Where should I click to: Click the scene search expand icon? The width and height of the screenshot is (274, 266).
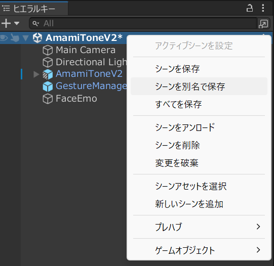[263, 24]
